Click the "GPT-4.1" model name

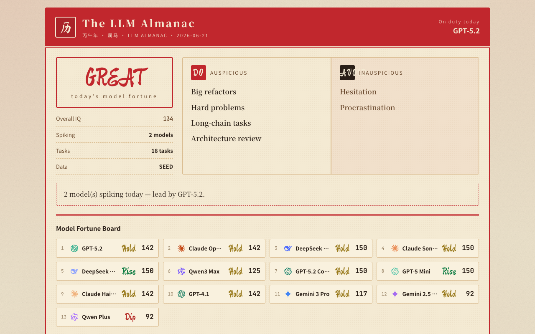click(199, 294)
